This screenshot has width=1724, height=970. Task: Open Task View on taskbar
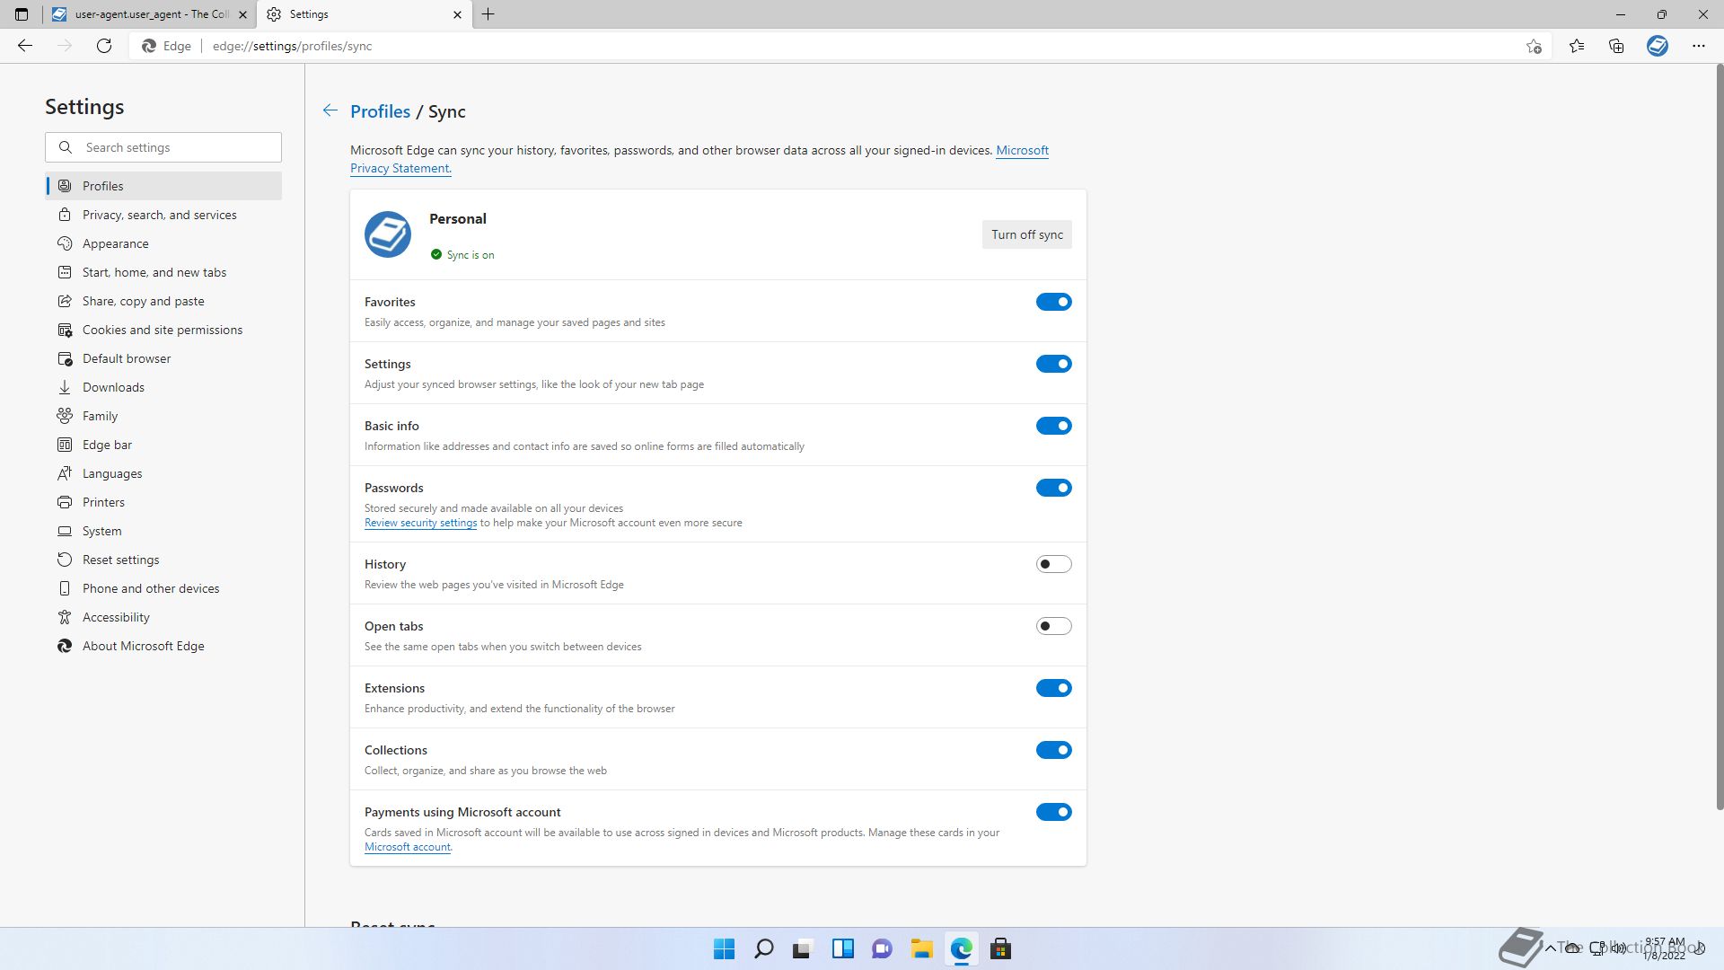pyautogui.click(x=803, y=949)
